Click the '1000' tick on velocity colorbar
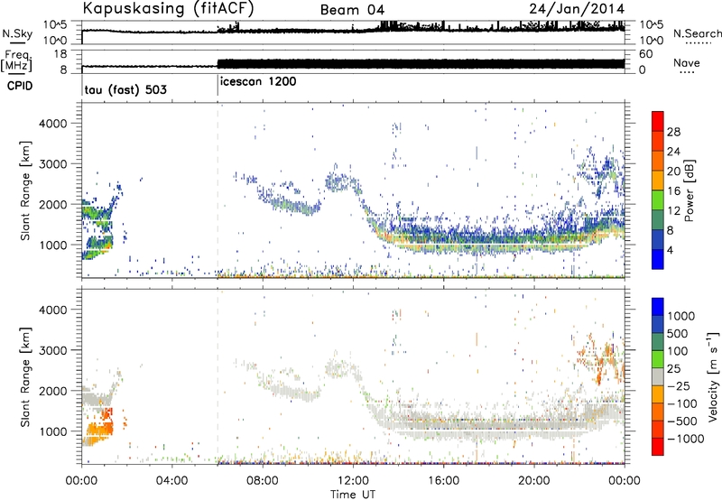The width and height of the screenshot is (722, 500). (x=681, y=316)
